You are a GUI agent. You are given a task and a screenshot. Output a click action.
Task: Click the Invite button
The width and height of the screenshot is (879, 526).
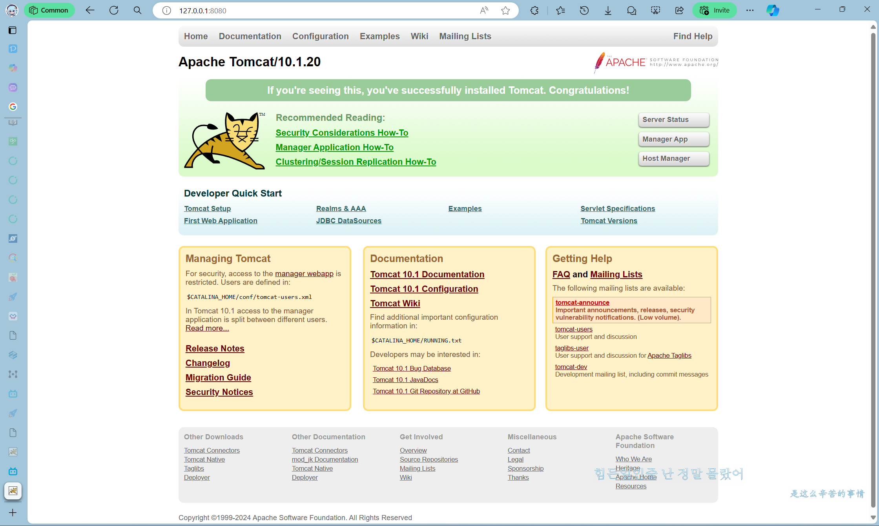point(715,10)
